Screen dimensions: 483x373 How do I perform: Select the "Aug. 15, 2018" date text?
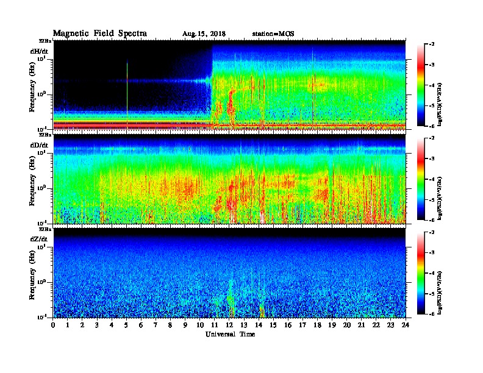coord(204,34)
